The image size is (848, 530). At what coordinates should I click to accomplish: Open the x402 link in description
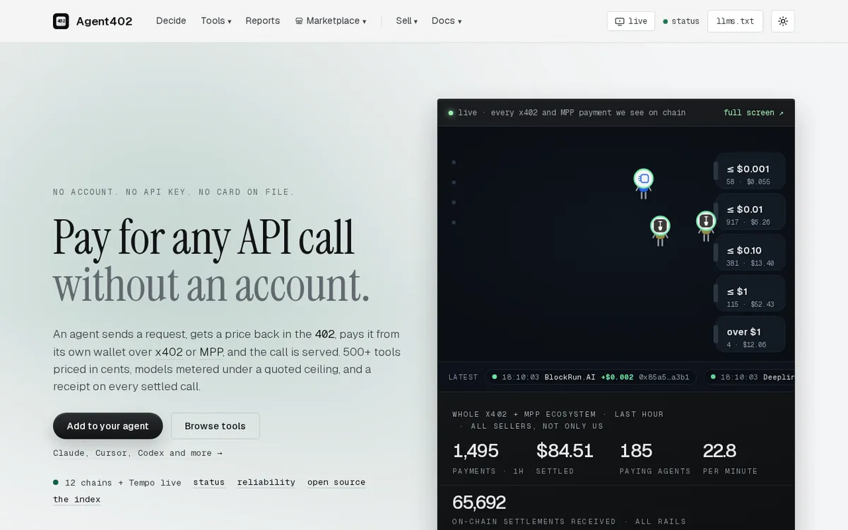169,352
